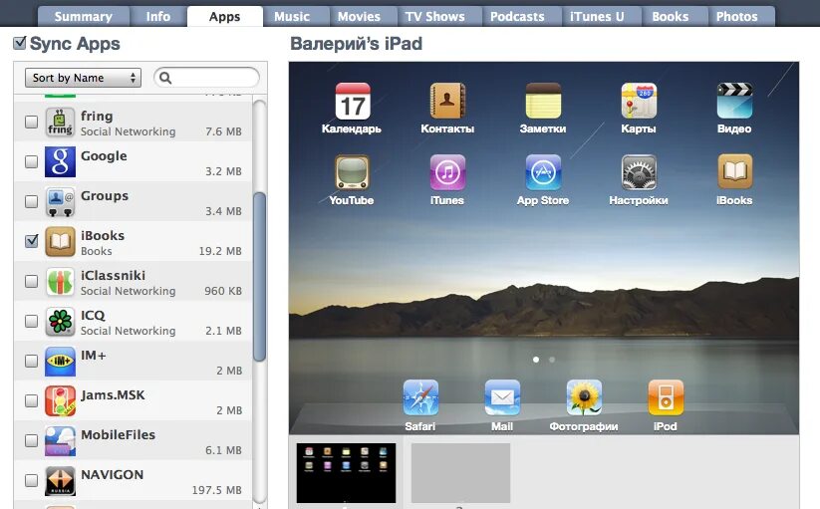Click the second page indicator dot

[x=552, y=360]
